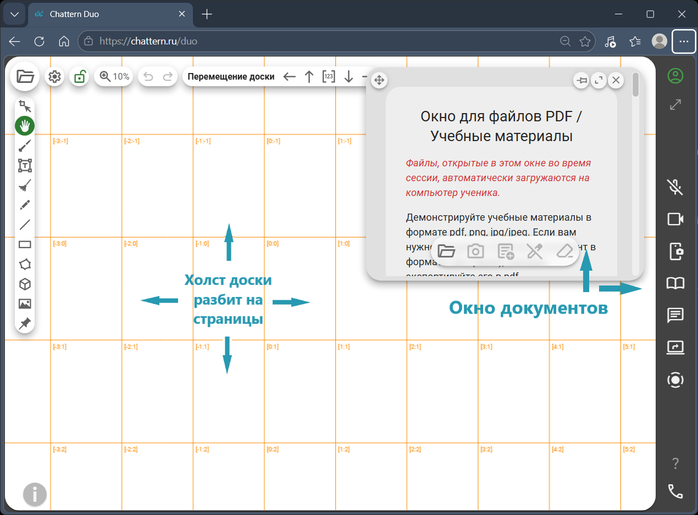Move board up with arrow button
Viewport: 698px width, 515px height.
[x=309, y=77]
